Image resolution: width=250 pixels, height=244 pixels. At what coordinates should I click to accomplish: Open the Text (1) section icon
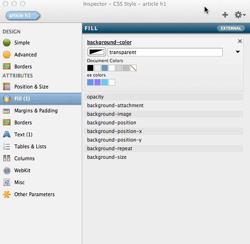(7, 134)
